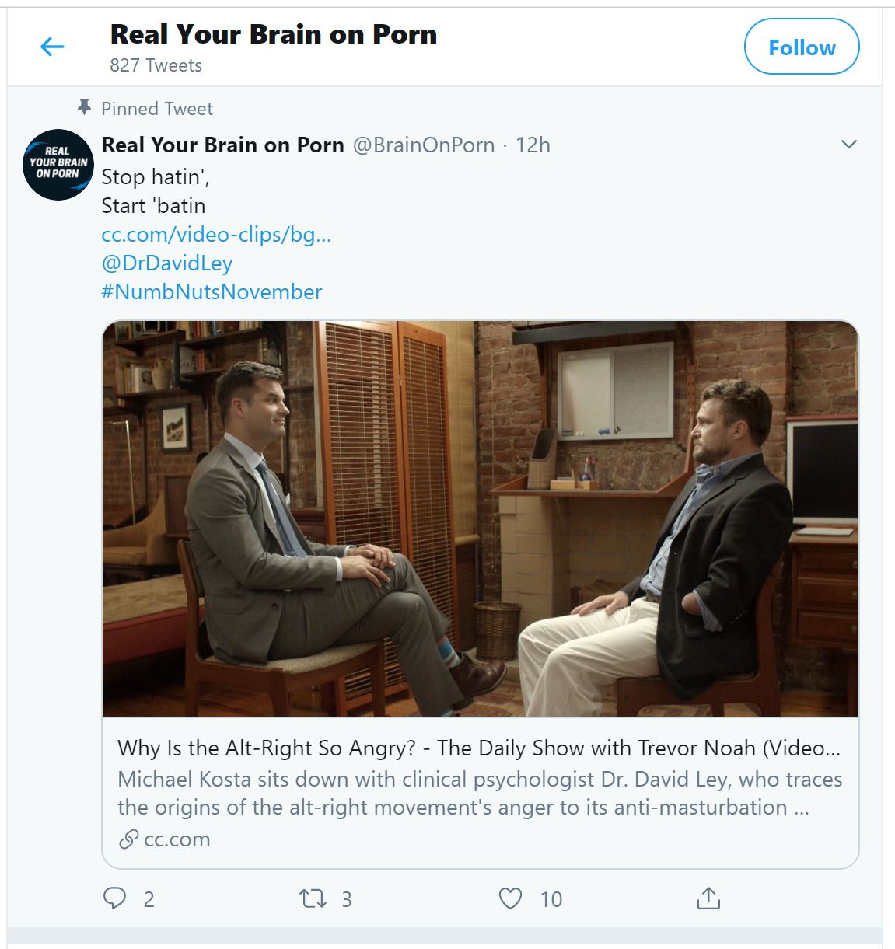Screen dimensions: 895x949
Task: Click the cc.com domain in link card
Action: click(177, 839)
